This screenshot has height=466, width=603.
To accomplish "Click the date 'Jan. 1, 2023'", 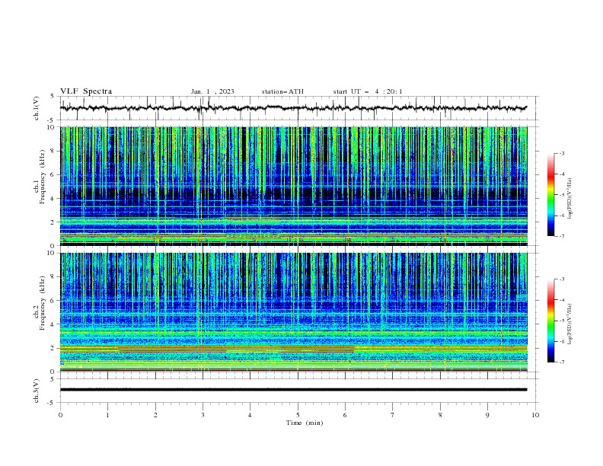I will click(x=212, y=91).
